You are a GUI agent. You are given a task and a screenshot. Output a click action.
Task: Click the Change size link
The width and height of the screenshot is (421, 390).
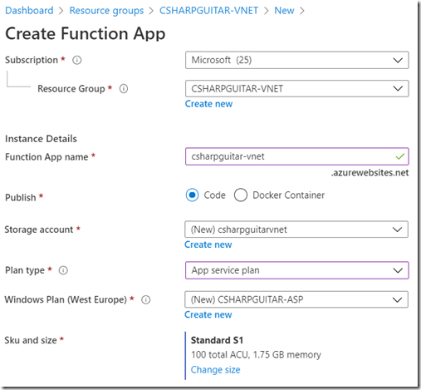point(215,369)
